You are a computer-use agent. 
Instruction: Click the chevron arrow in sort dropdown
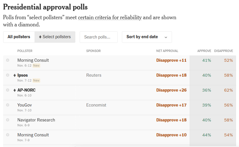[166, 37]
